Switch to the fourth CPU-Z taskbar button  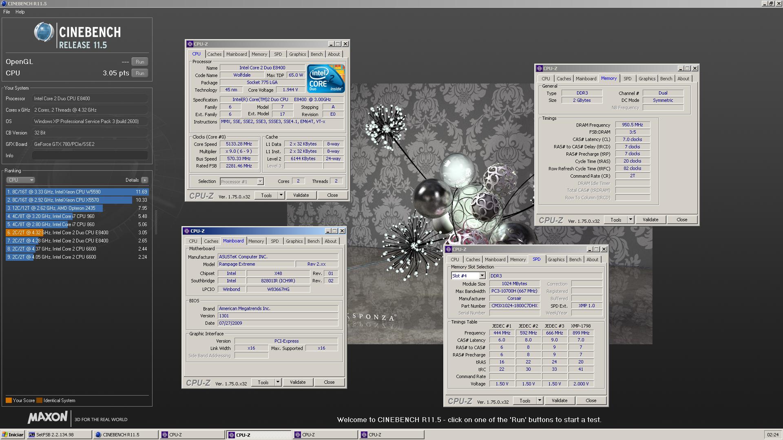[391, 435]
